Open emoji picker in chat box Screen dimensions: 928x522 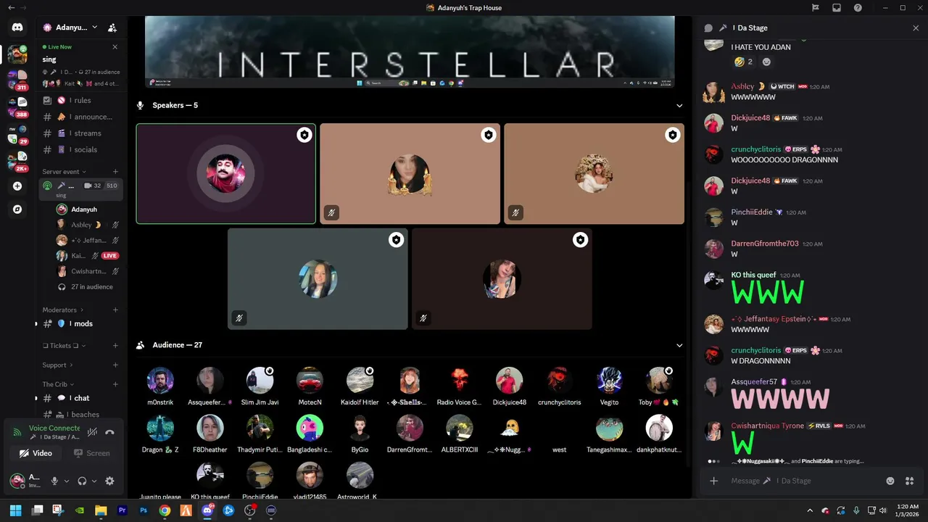890,481
